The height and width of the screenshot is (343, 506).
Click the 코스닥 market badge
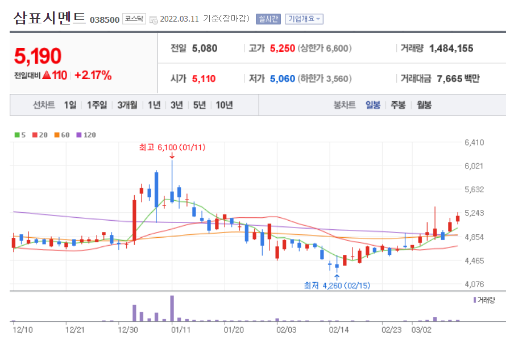click(x=134, y=19)
